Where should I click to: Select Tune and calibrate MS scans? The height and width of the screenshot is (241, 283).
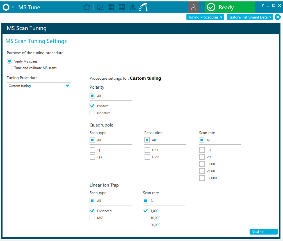click(x=10, y=68)
